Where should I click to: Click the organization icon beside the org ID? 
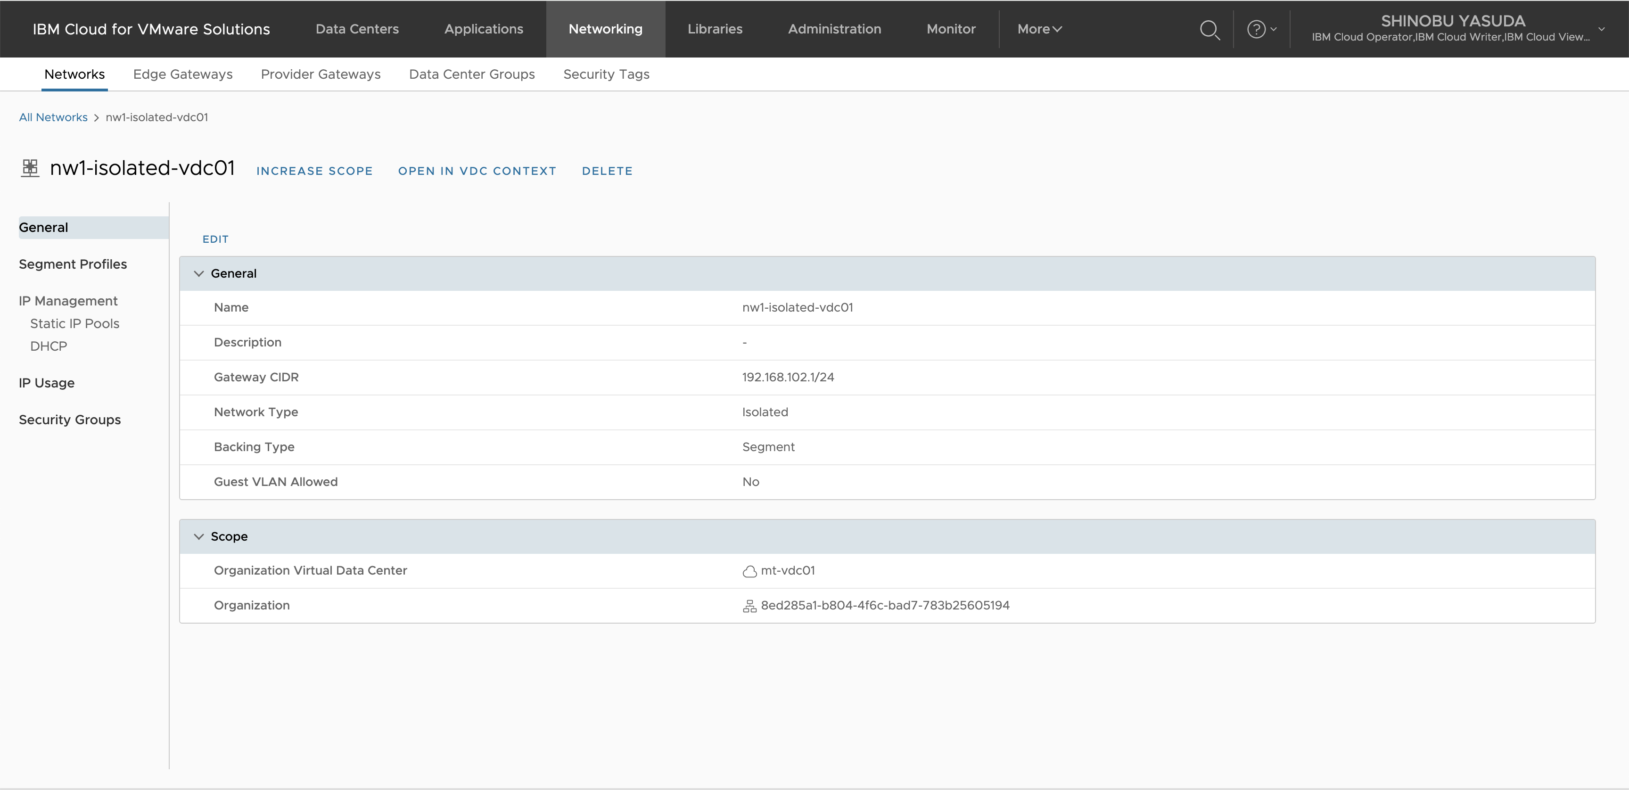click(x=749, y=606)
